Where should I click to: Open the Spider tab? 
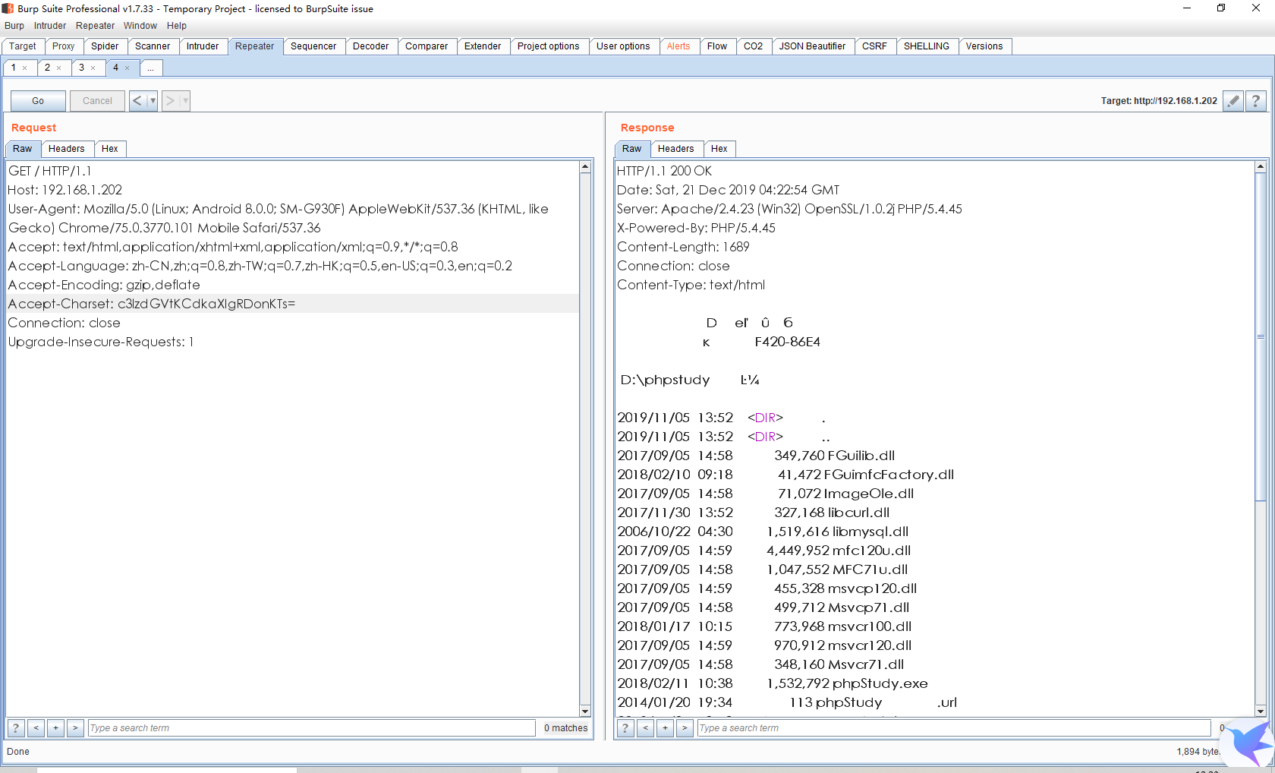click(105, 46)
